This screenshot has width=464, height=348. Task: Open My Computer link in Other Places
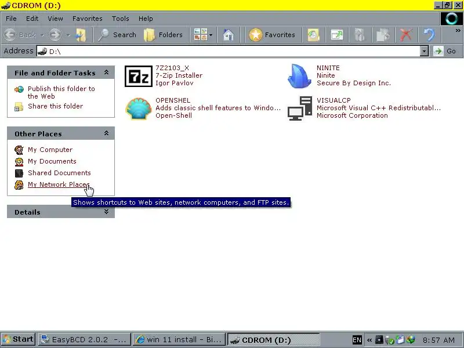pos(50,150)
